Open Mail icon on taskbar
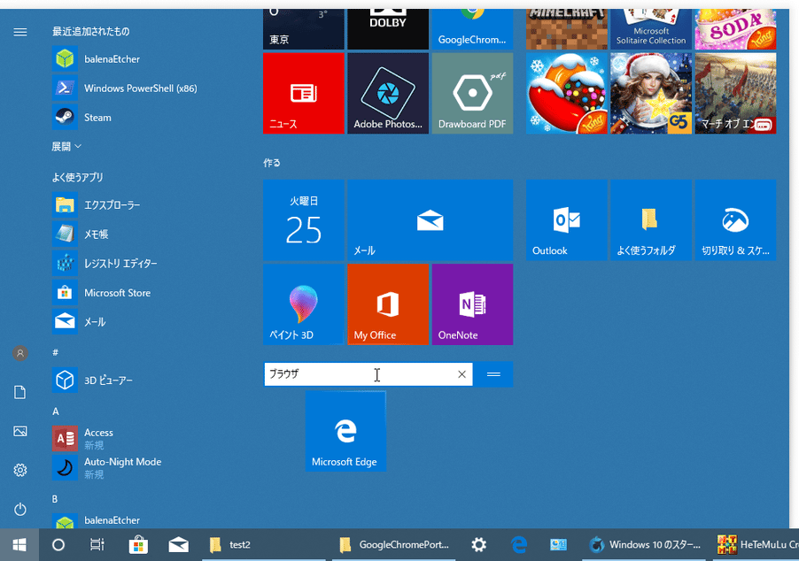This screenshot has height=561, width=799. [178, 545]
